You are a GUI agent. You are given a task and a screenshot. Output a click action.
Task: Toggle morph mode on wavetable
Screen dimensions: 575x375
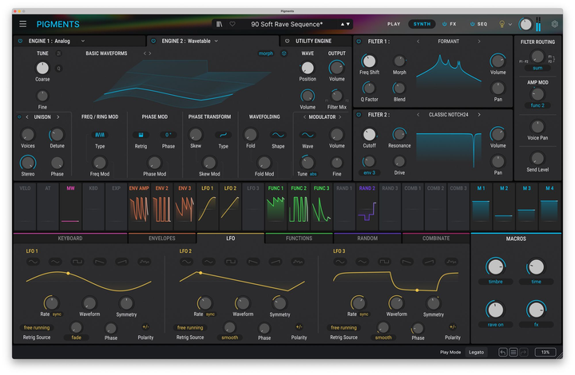tap(265, 53)
